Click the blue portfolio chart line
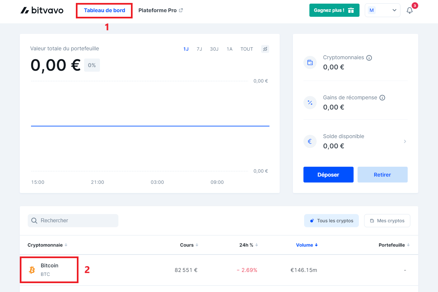The width and height of the screenshot is (438, 292). [150, 126]
